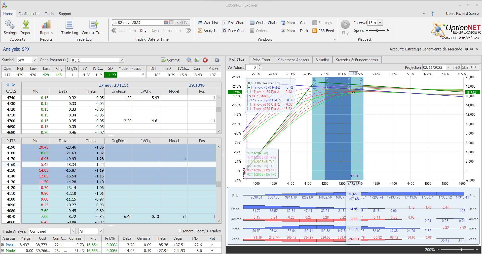Open the Monitor Grid window

[x=293, y=23]
